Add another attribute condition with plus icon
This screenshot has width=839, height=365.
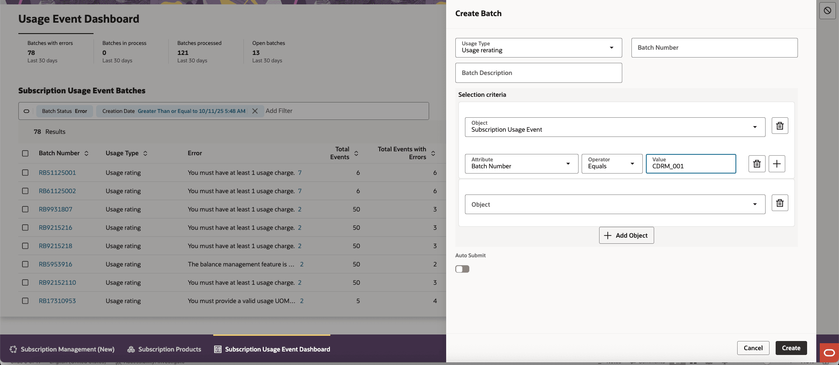(x=777, y=164)
